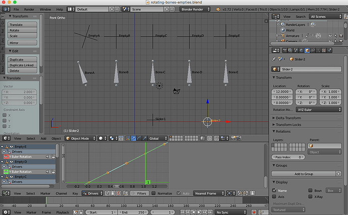The image size is (348, 215).
Task: Disable the Name display checkbox
Action: 274,190
